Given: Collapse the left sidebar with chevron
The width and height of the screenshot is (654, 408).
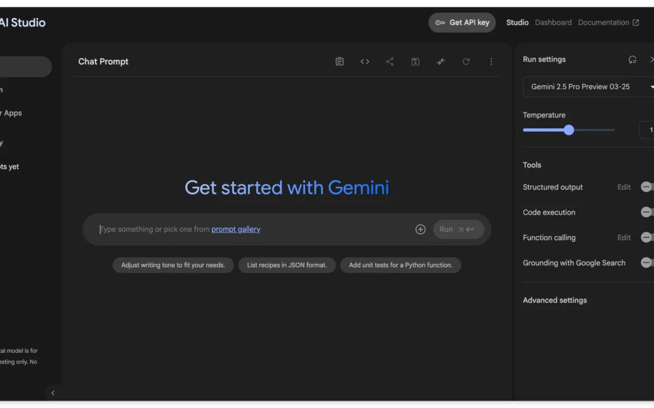Looking at the screenshot, I should pos(53,393).
